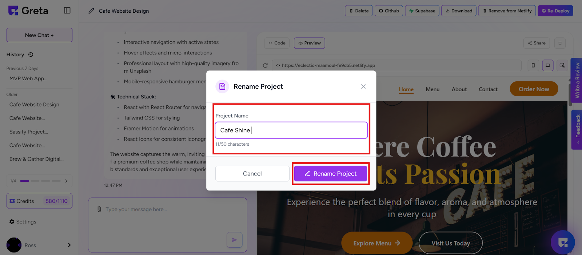Click the fullscreen expand icon near Share
This screenshot has width=582, height=255.
[x=560, y=43]
